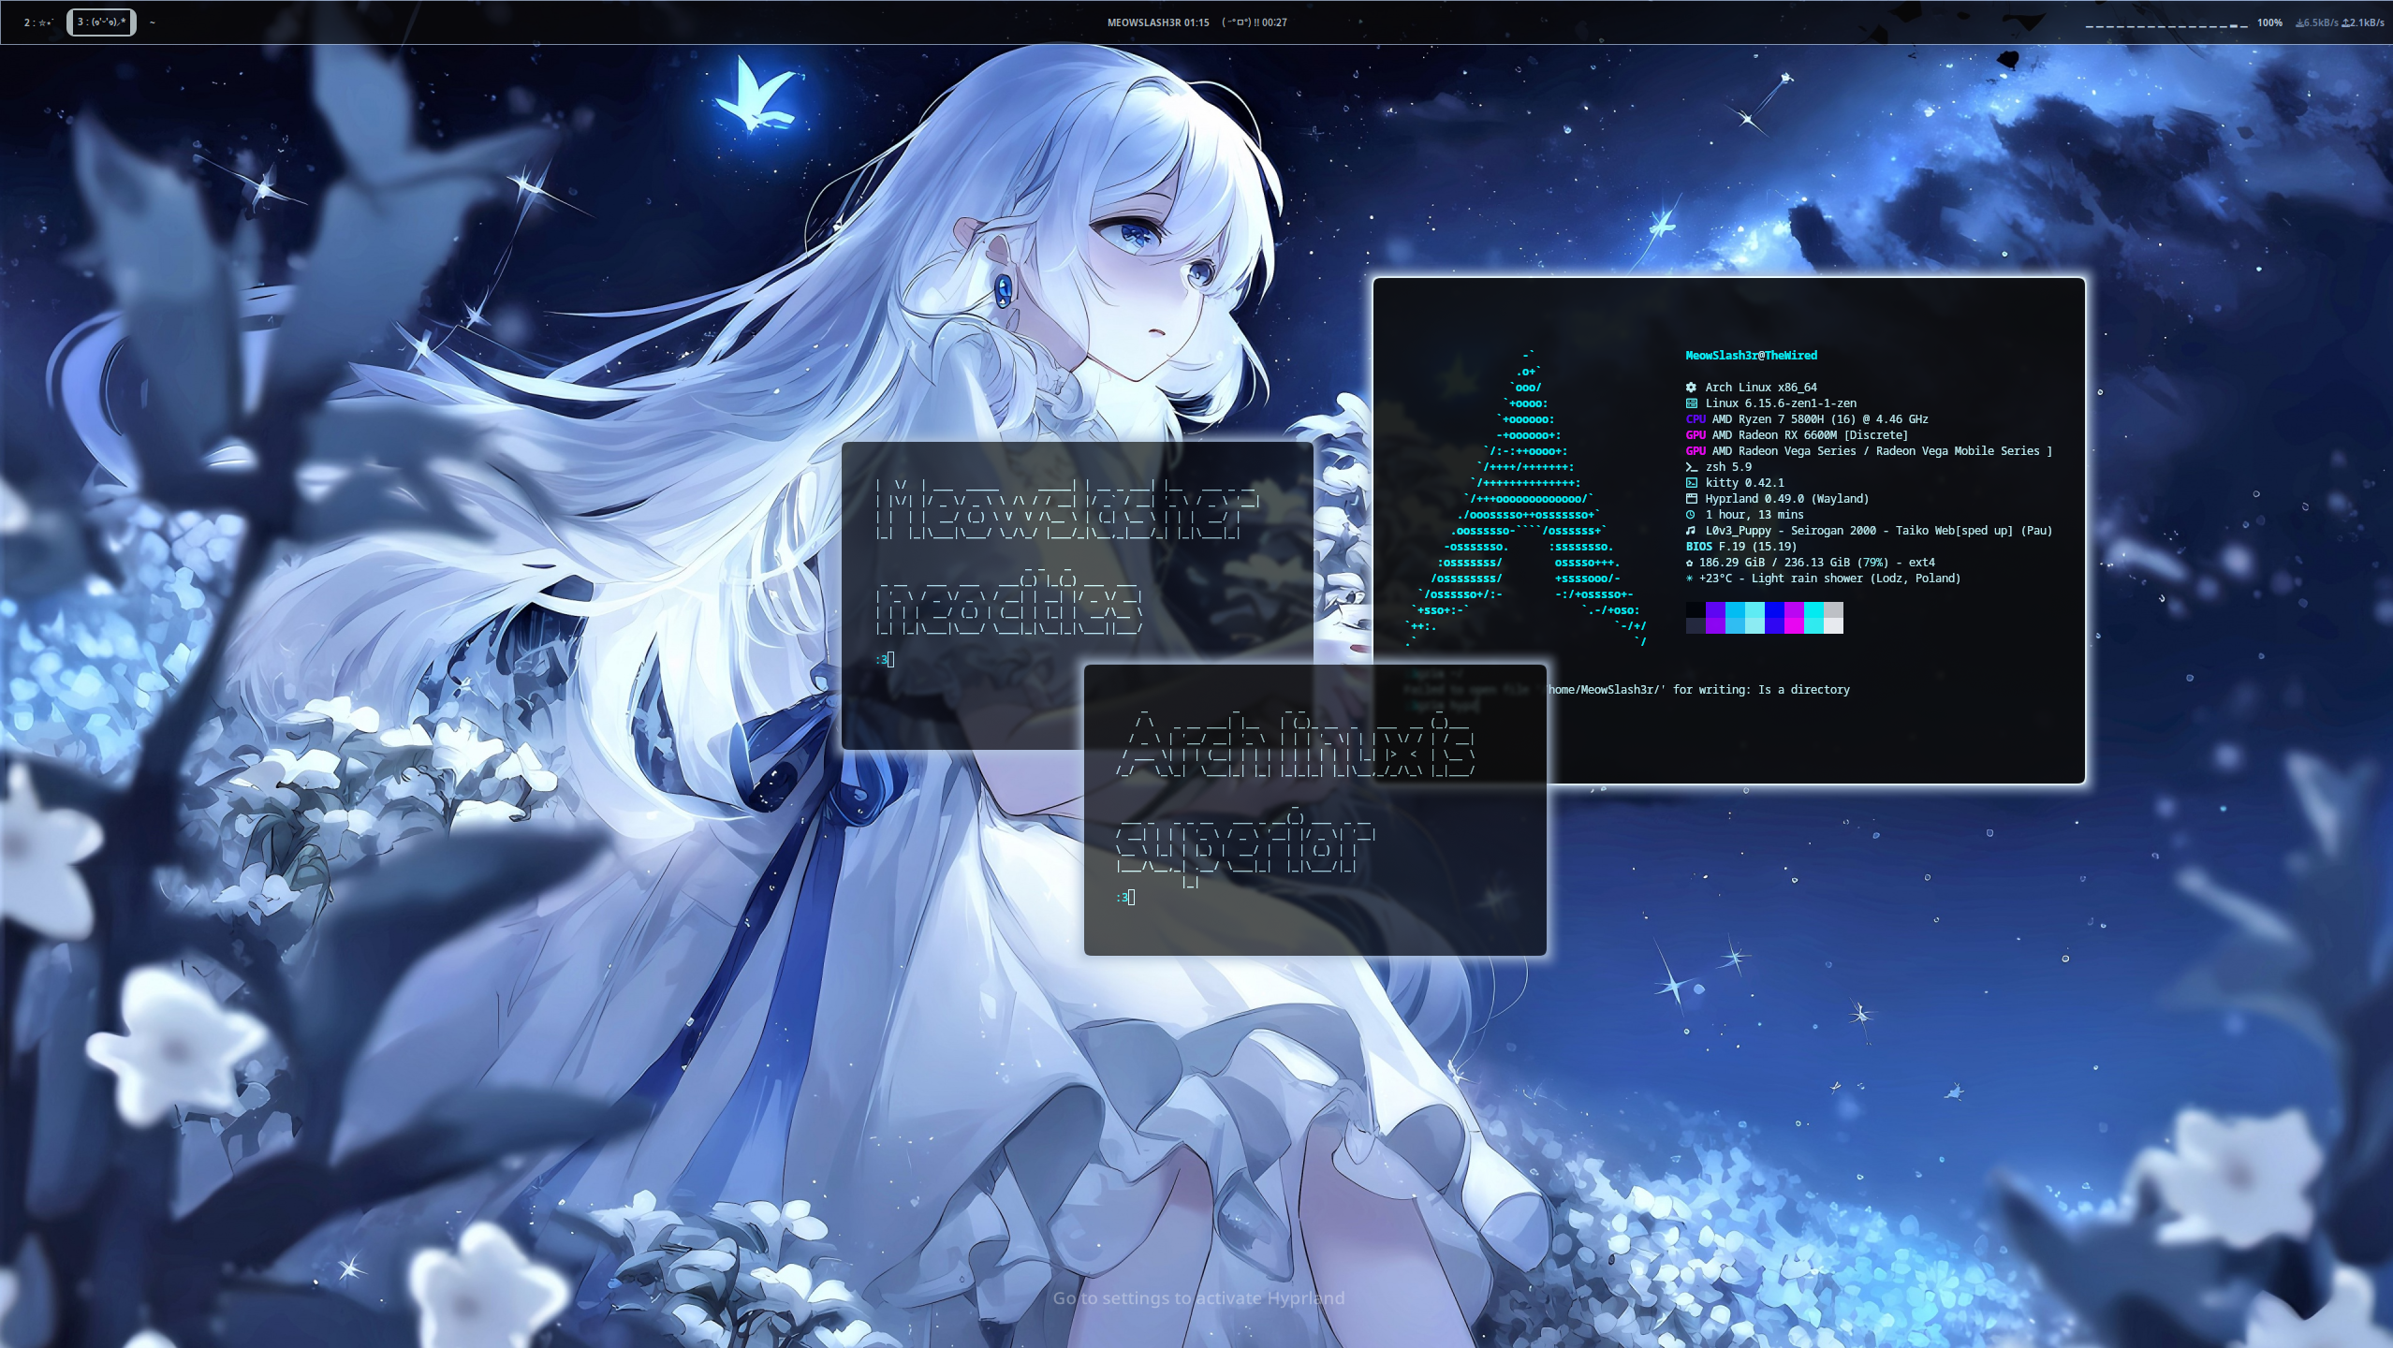Click the dark navy palette swatch
The height and width of the screenshot is (1348, 2393).
(x=1695, y=626)
